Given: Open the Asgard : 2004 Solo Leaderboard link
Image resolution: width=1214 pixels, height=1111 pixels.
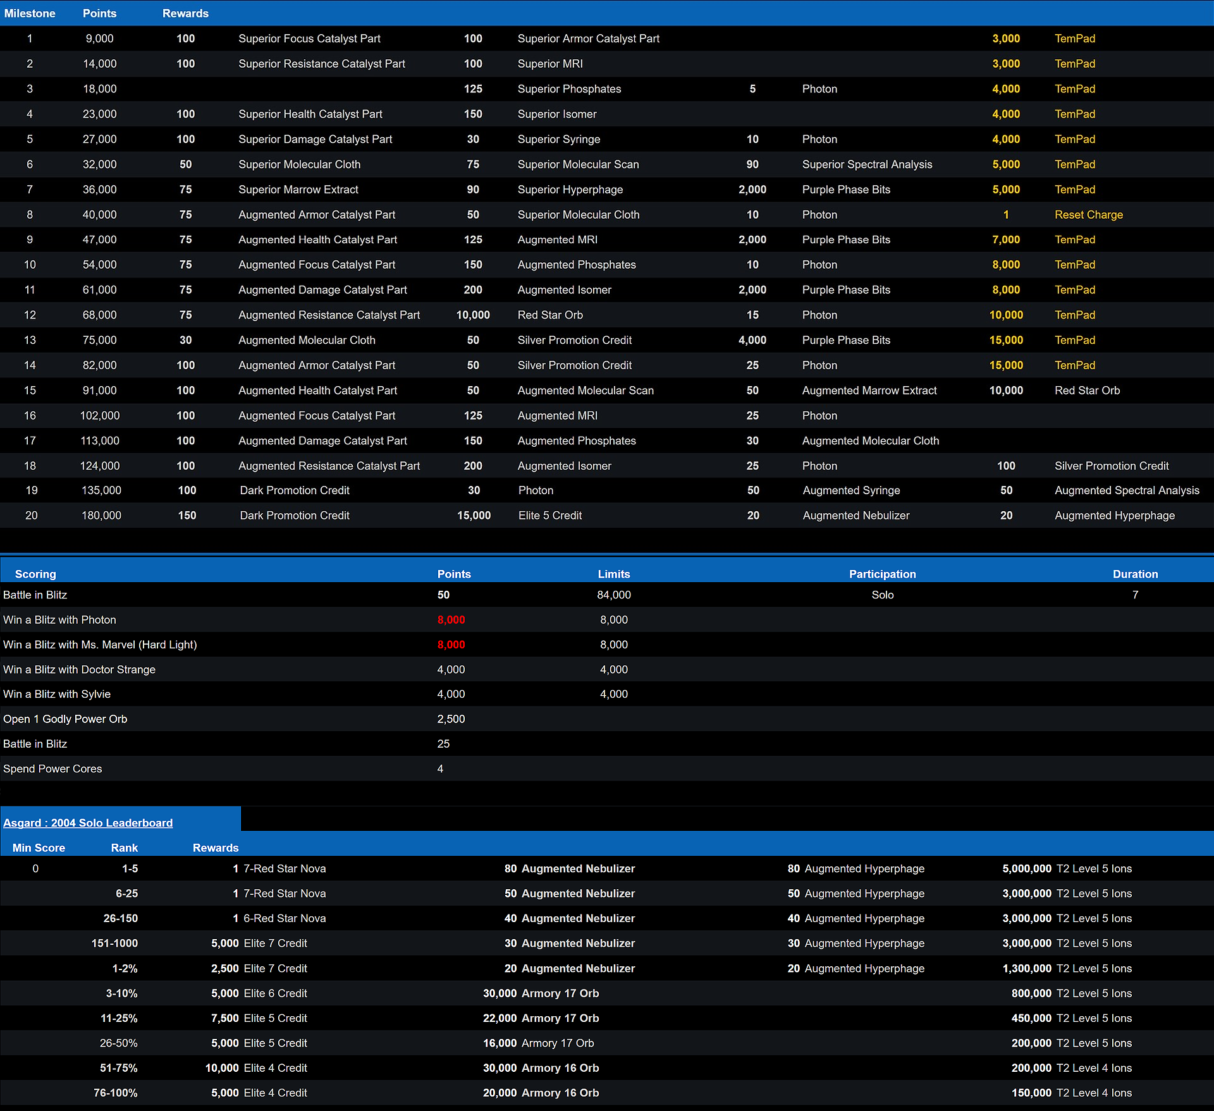Looking at the screenshot, I should pos(88,823).
